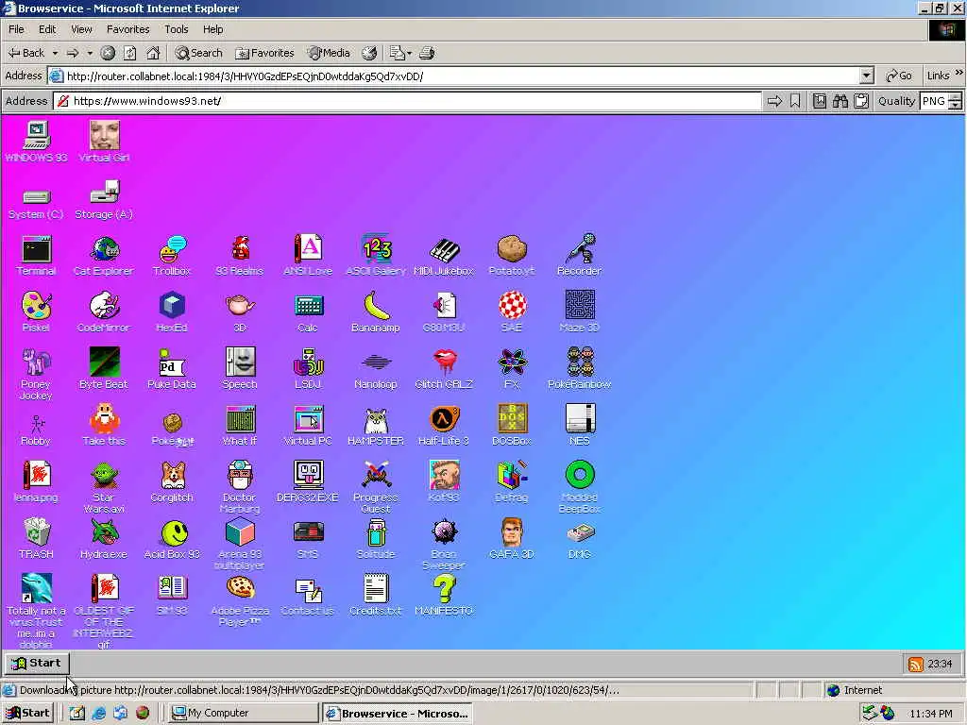Click the Browservice bookmark icon
The height and width of the screenshot is (725, 967).
point(795,101)
